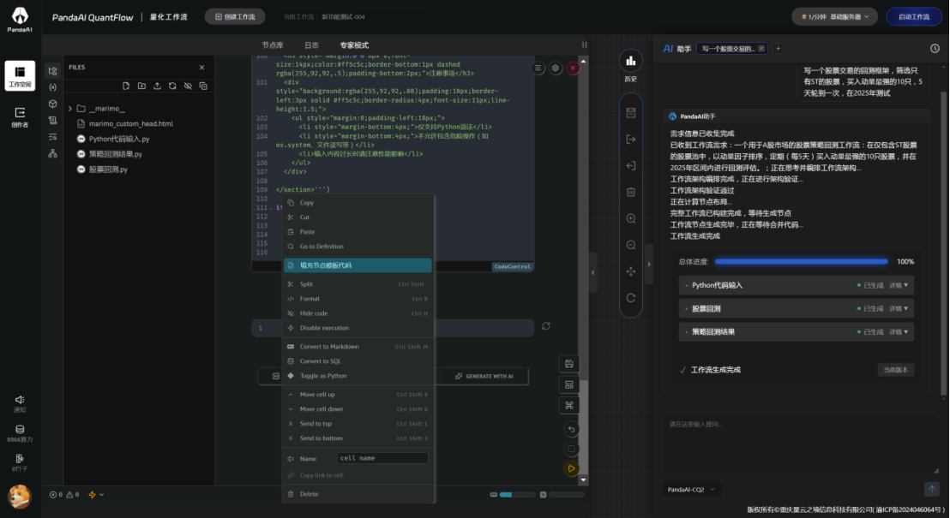Select Move cell up menu item
The width and height of the screenshot is (950, 518).
(x=358, y=395)
